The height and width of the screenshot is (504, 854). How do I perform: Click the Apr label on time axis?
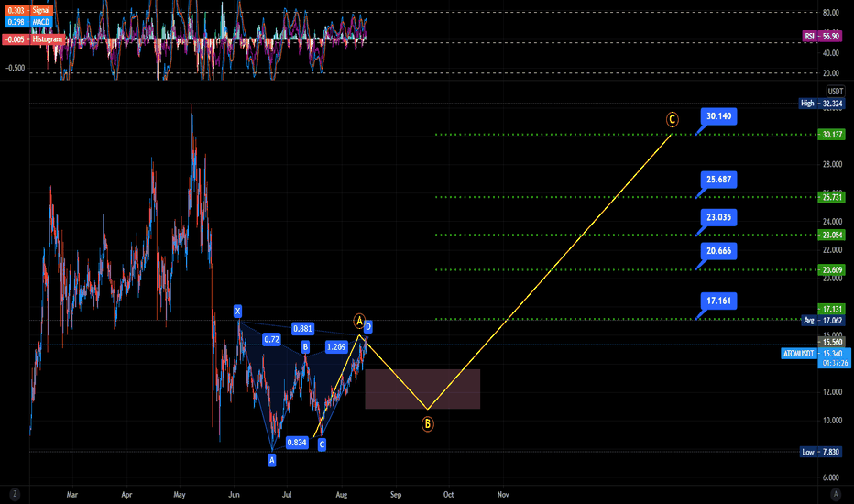tap(126, 495)
